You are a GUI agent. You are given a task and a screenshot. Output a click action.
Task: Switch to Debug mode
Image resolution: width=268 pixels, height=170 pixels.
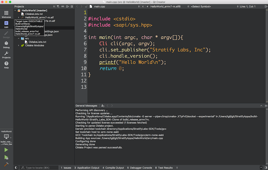point(6,45)
